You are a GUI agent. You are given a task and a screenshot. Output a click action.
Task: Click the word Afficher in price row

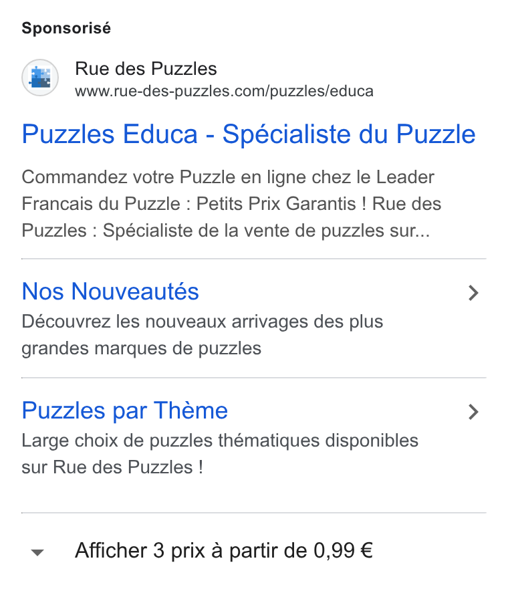(111, 551)
